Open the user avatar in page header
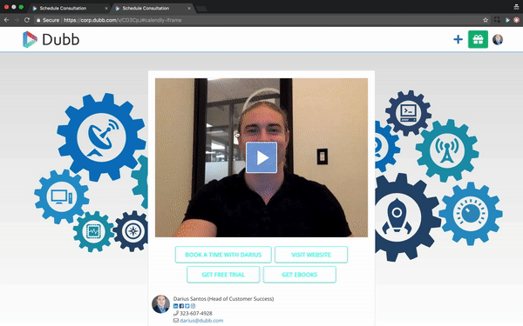Viewport: 523px width, 326px height. tap(498, 40)
